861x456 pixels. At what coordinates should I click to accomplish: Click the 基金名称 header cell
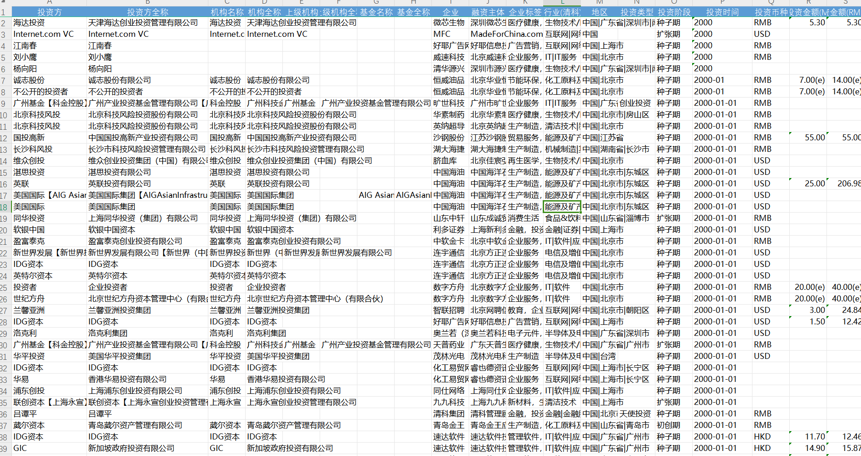click(x=376, y=12)
